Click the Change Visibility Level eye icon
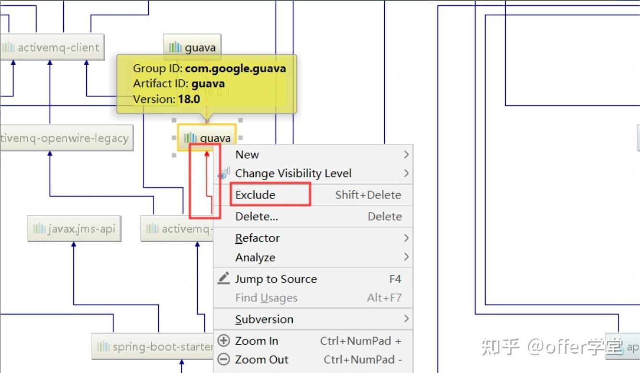This screenshot has width=640, height=373. [224, 173]
